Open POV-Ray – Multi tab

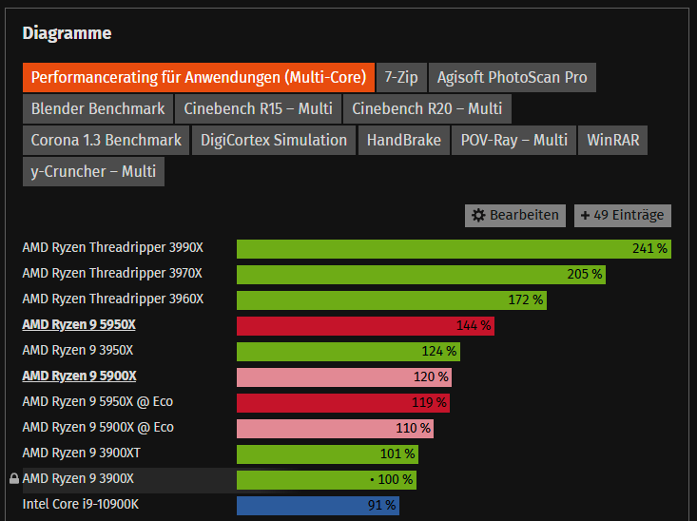[x=513, y=141]
